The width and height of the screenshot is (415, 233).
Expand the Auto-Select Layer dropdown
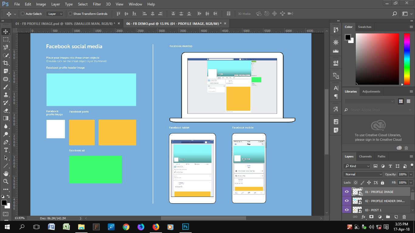point(55,14)
